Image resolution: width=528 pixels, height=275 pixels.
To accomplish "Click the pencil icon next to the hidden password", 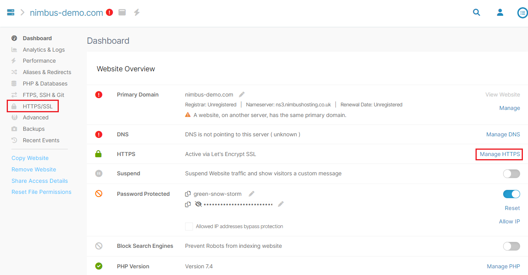I will 281,204.
